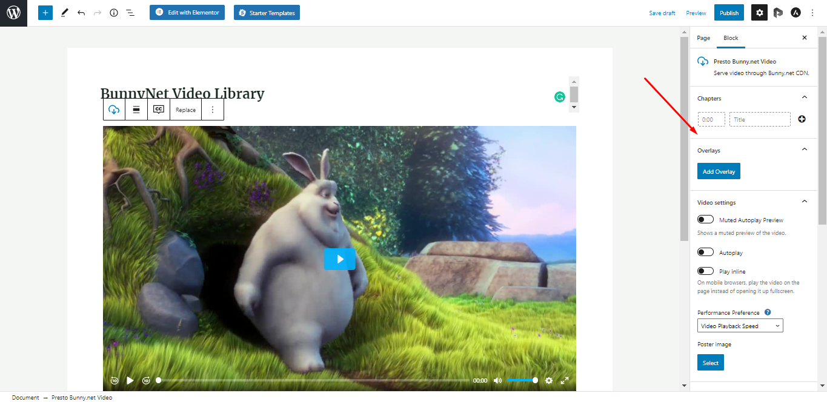The image size is (827, 402).
Task: Enable the Autoplay switch
Action: coord(705,252)
